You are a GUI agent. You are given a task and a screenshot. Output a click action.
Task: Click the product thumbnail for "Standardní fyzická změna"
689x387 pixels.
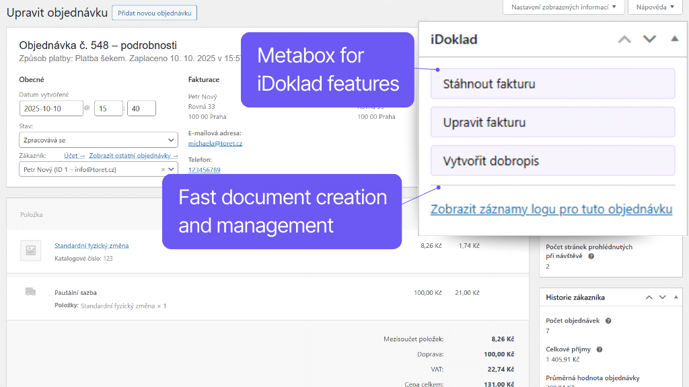(30, 251)
